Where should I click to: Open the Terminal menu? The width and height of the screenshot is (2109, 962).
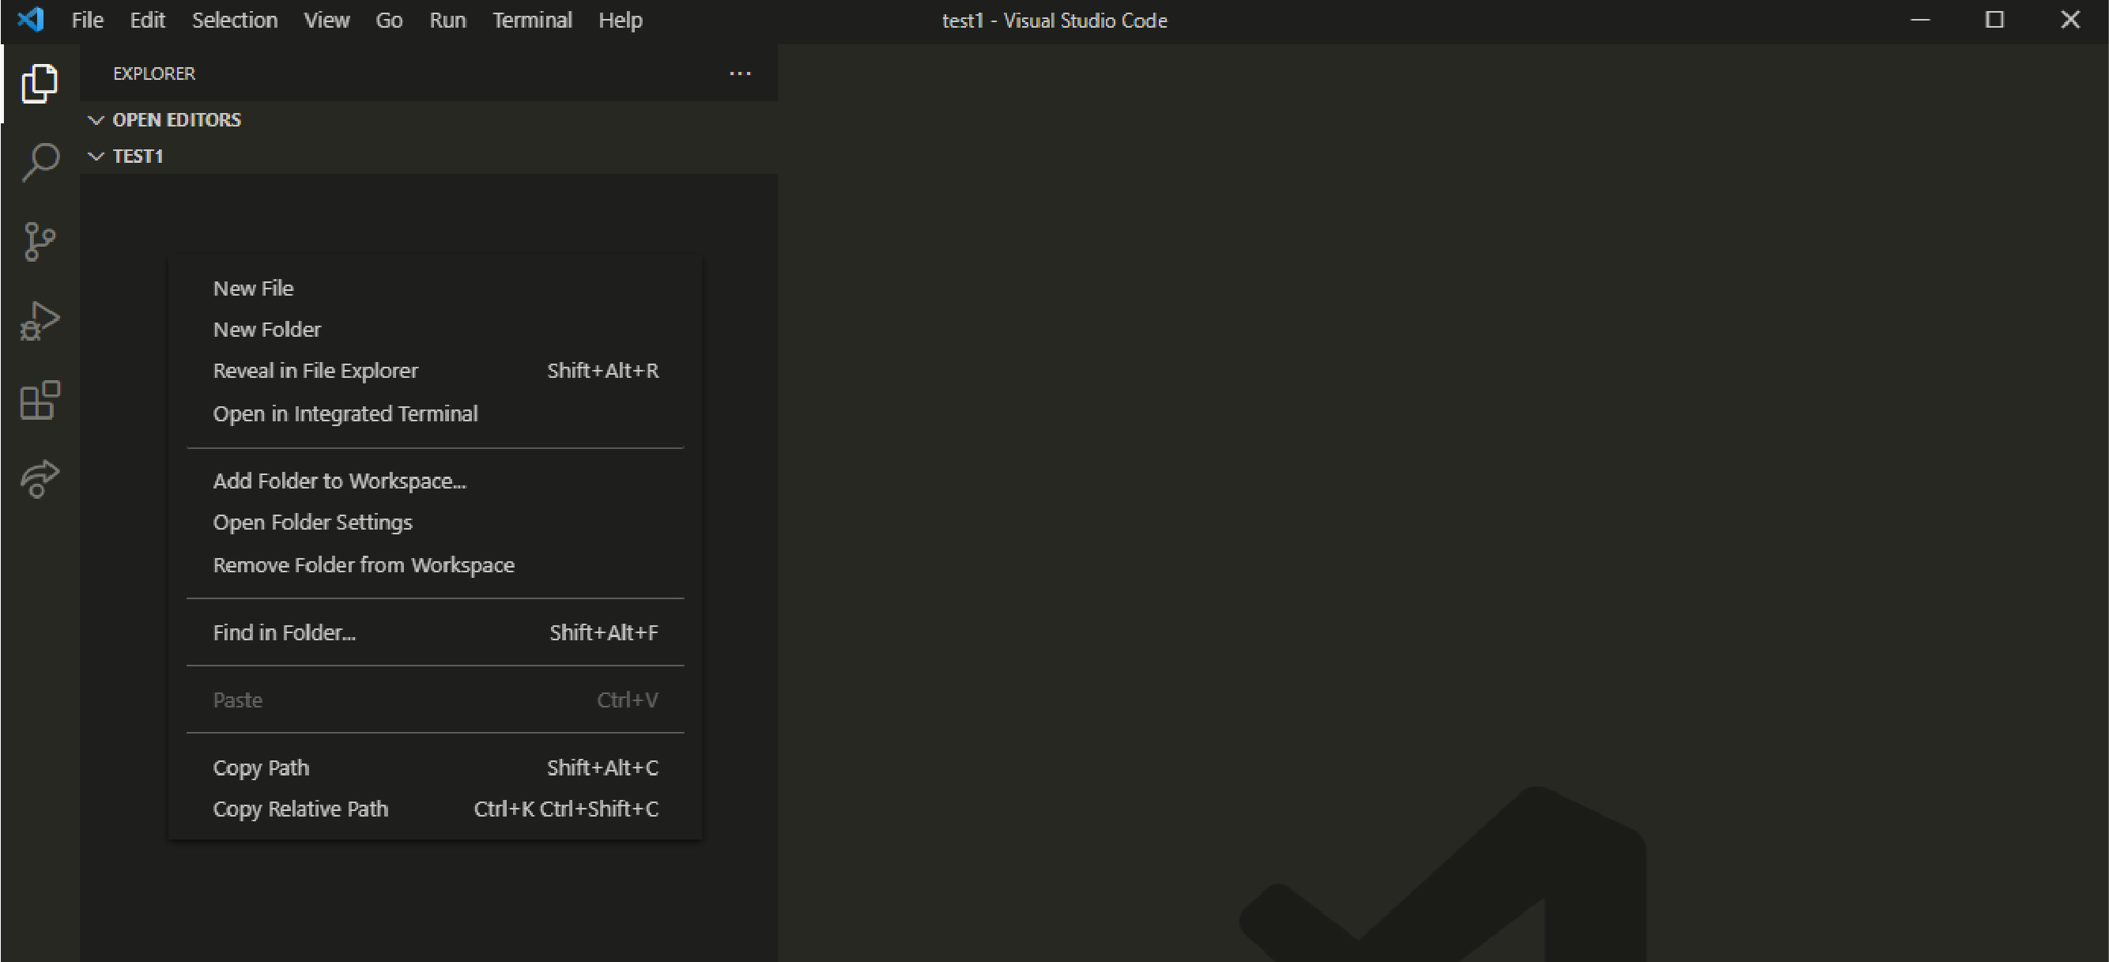[531, 20]
